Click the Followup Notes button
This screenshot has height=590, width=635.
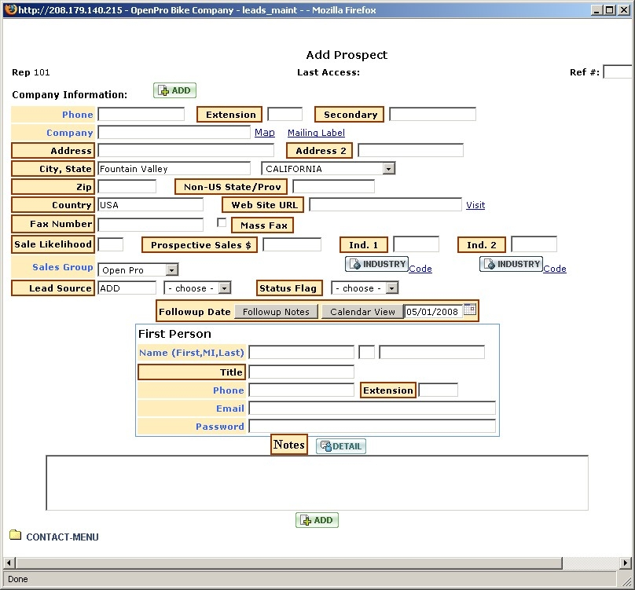(276, 312)
